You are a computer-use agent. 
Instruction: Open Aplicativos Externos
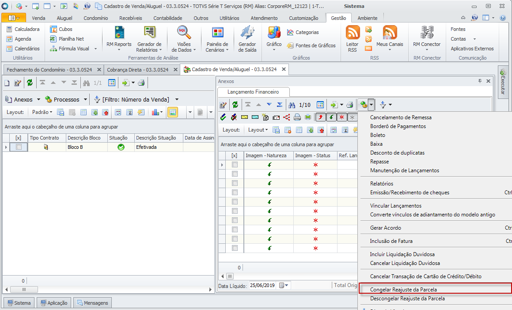pos(472,49)
